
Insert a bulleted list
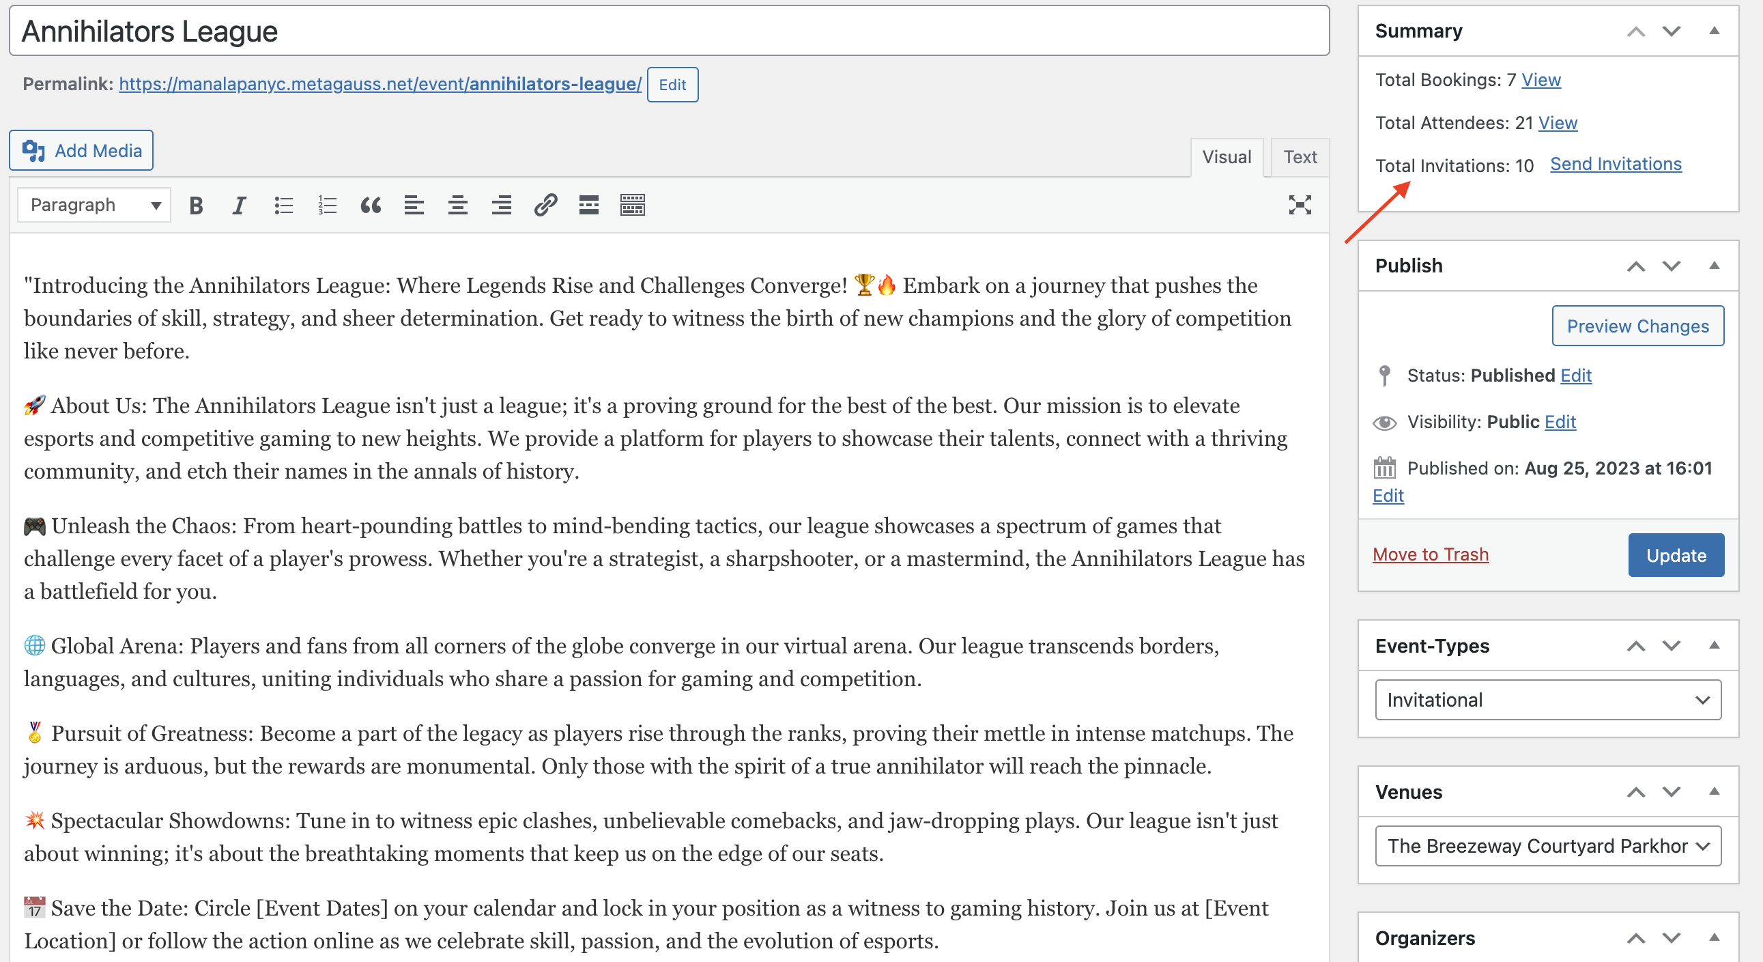click(283, 206)
